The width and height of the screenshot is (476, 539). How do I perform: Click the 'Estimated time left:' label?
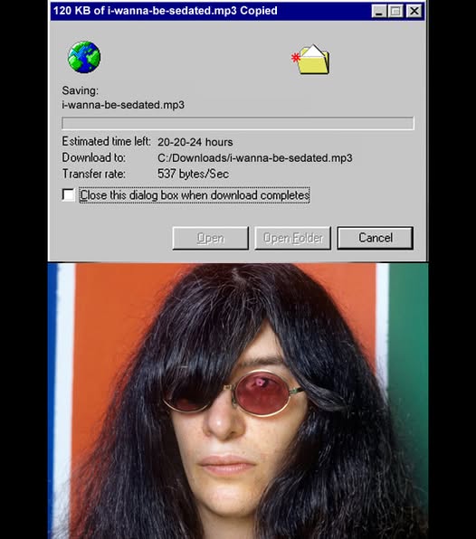tap(106, 141)
